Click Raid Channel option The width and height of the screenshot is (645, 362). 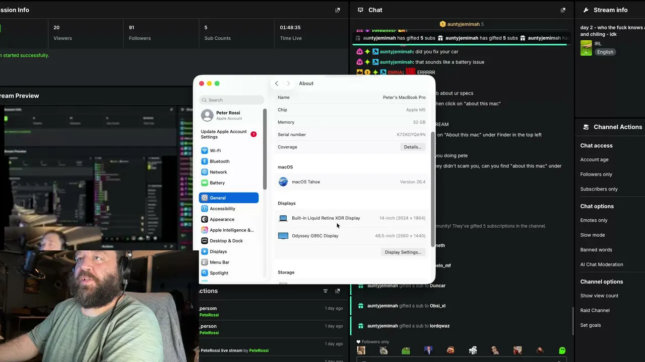pos(595,310)
